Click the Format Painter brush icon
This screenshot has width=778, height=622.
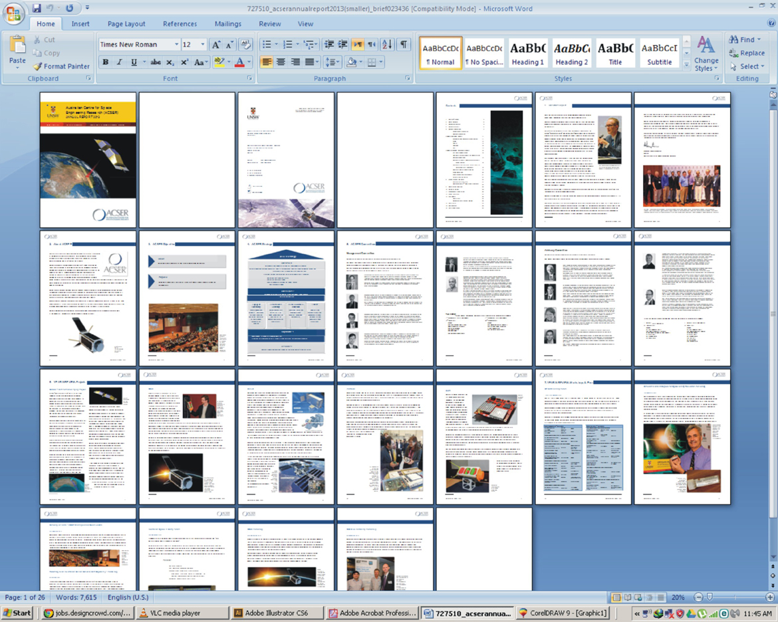[x=38, y=66]
